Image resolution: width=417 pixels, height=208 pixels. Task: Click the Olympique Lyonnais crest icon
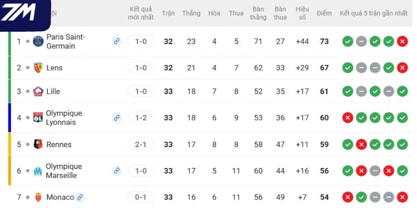38,118
